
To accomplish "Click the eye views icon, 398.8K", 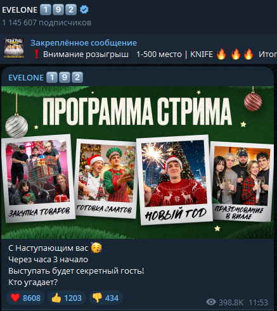I will pyautogui.click(x=211, y=302).
